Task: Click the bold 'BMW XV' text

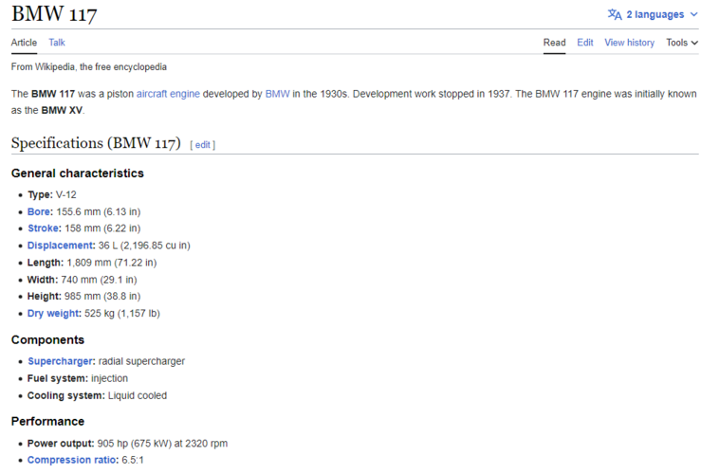Action: (62, 110)
